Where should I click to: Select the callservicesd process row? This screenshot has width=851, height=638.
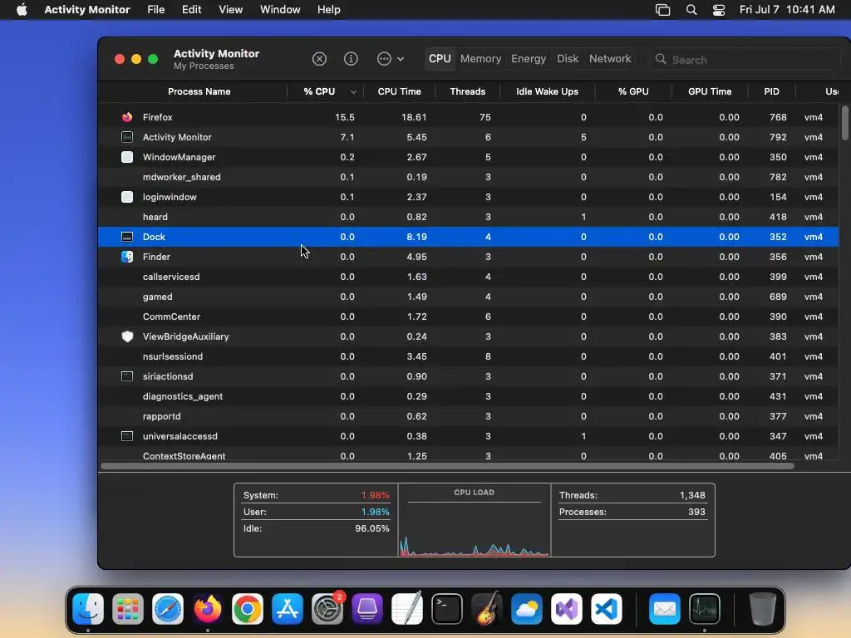point(469,277)
